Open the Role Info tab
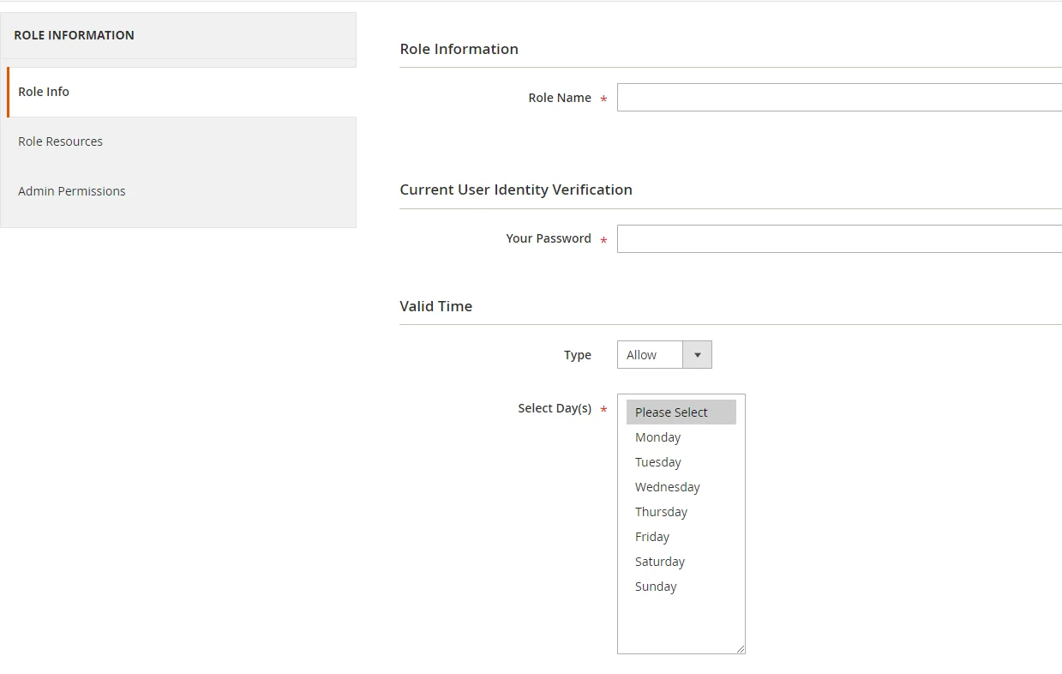The width and height of the screenshot is (1062, 674). point(44,92)
